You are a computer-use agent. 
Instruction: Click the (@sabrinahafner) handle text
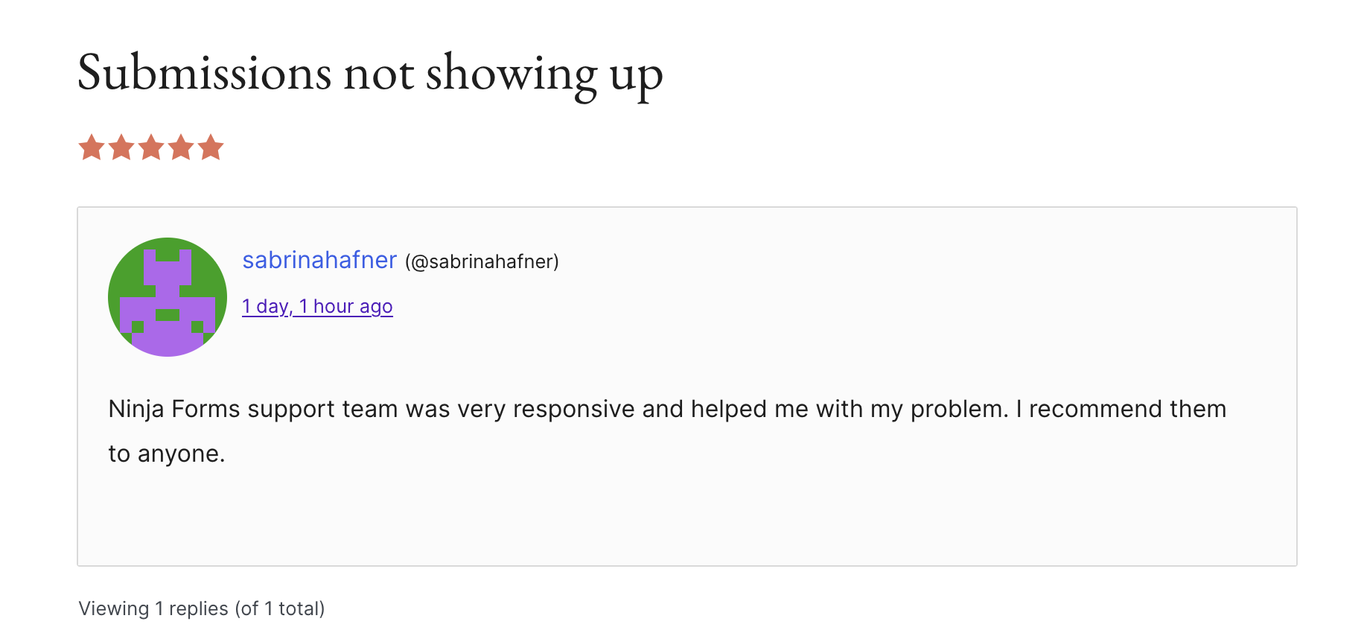point(482,261)
